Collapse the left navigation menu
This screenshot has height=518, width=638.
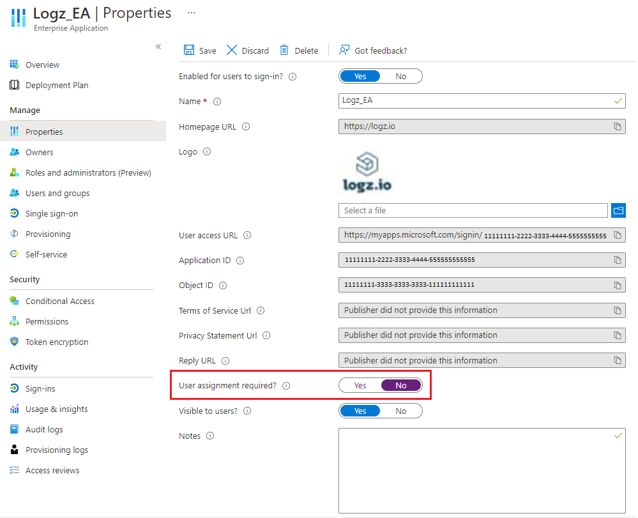tap(158, 47)
